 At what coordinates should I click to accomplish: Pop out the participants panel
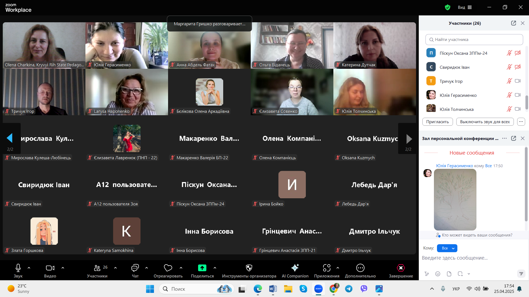[513, 23]
